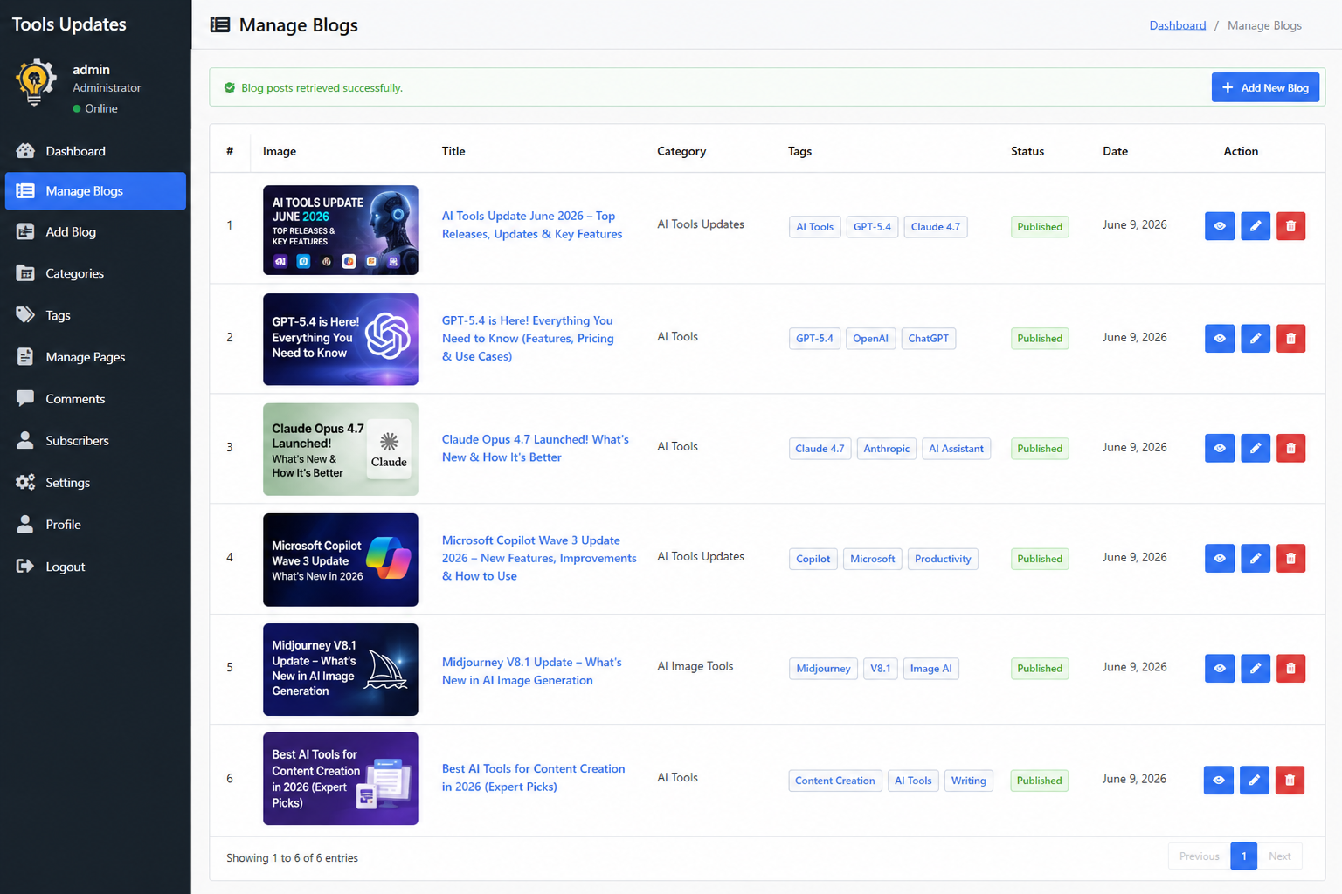
Task: Click the OpenAI tag
Action: (870, 339)
